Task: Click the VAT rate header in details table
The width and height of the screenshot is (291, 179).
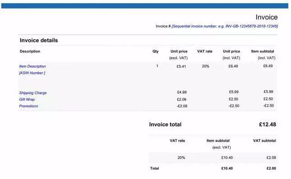Action: pyautogui.click(x=205, y=51)
